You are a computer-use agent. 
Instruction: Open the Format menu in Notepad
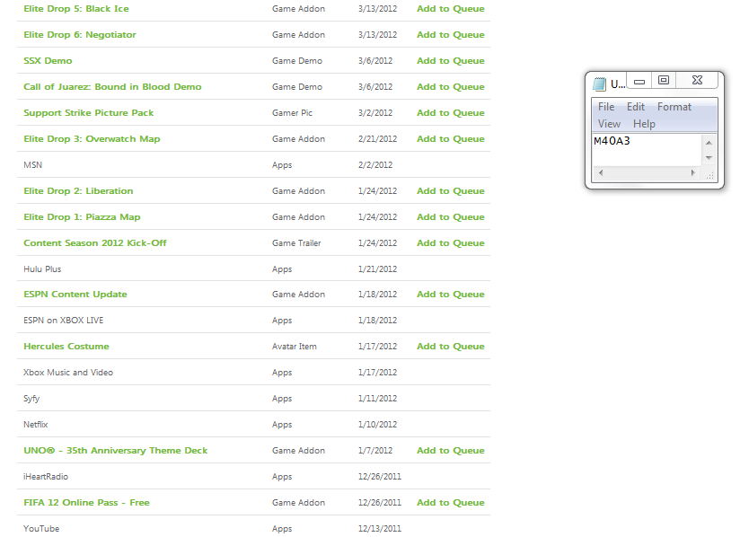coord(674,107)
